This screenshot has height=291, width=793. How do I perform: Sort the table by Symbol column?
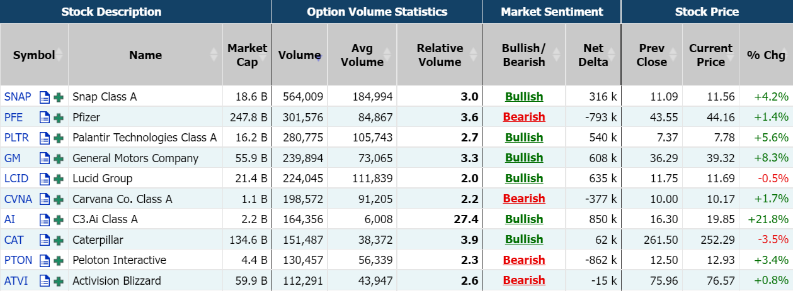34,55
